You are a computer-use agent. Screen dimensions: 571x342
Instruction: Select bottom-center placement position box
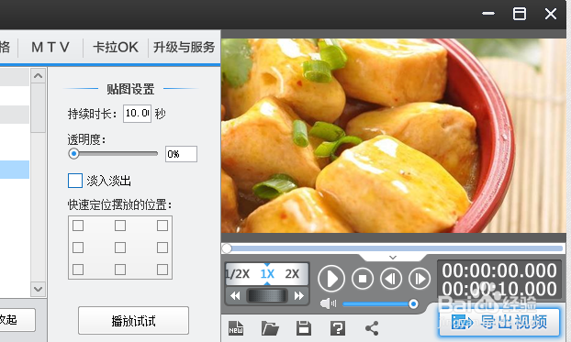tap(120, 270)
